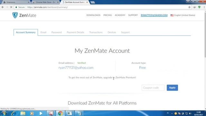Screen dimensions: 206x116
Task: Open Chrome three-dot menu
Action: [204, 7]
